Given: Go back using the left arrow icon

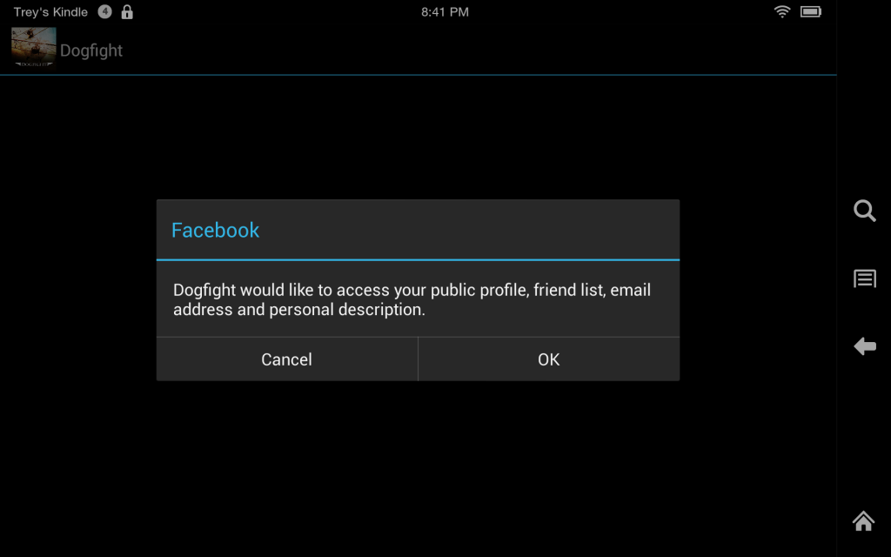Looking at the screenshot, I should [864, 346].
